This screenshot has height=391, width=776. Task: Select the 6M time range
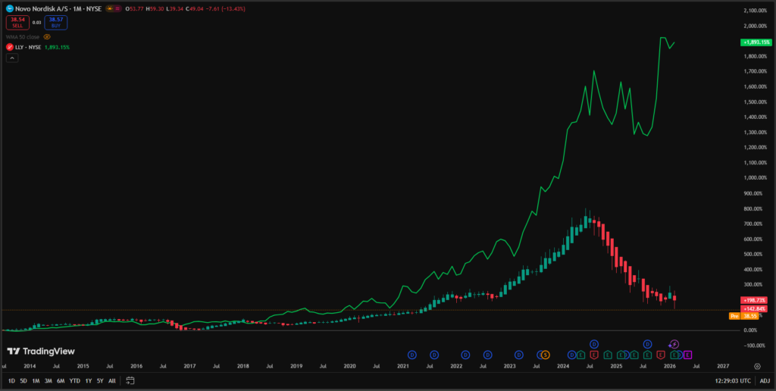61,380
